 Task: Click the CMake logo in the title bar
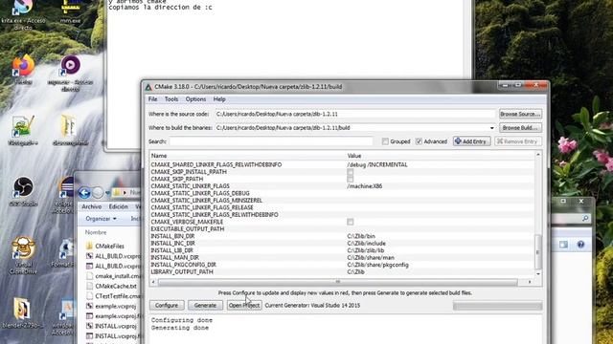[x=148, y=87]
